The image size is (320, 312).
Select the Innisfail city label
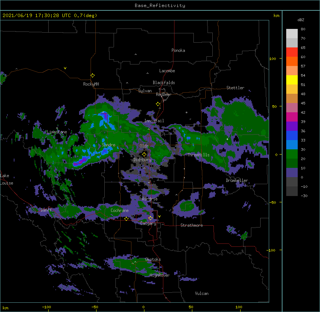pos(154,121)
